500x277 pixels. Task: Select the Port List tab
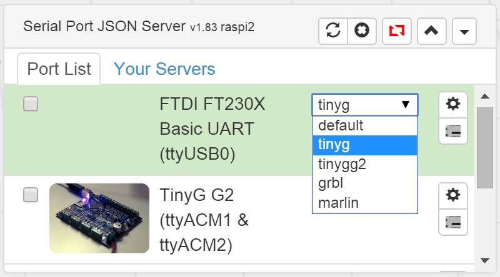[x=59, y=69]
